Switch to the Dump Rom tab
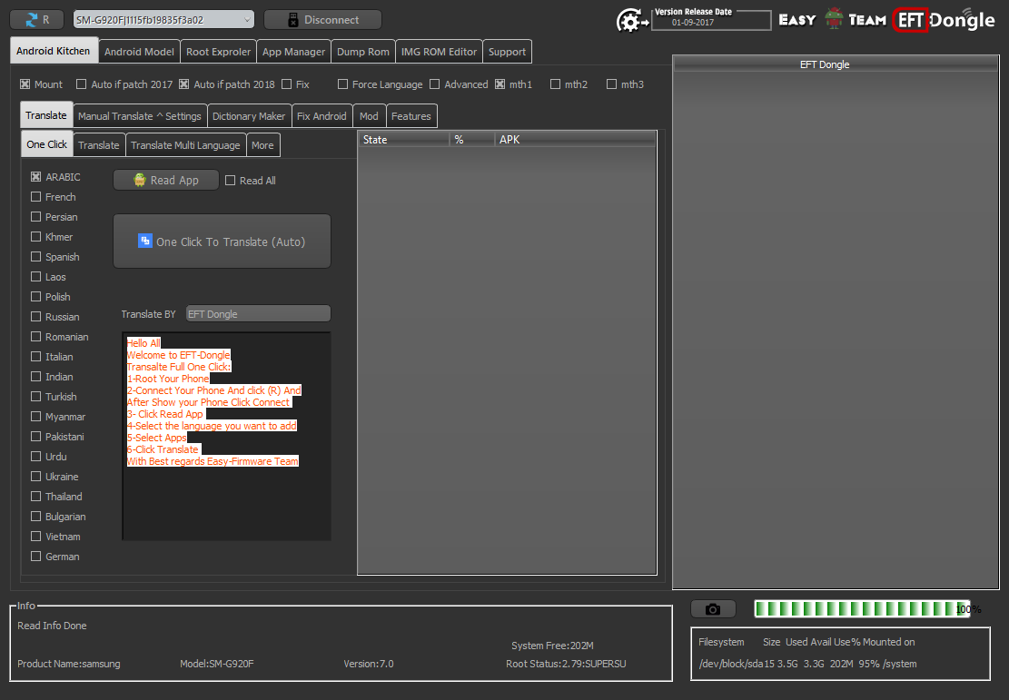1009x700 pixels. (363, 52)
